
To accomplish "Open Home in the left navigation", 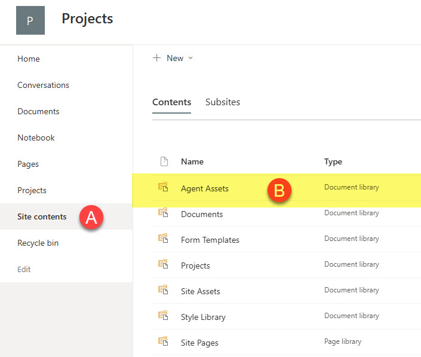I will click(29, 59).
